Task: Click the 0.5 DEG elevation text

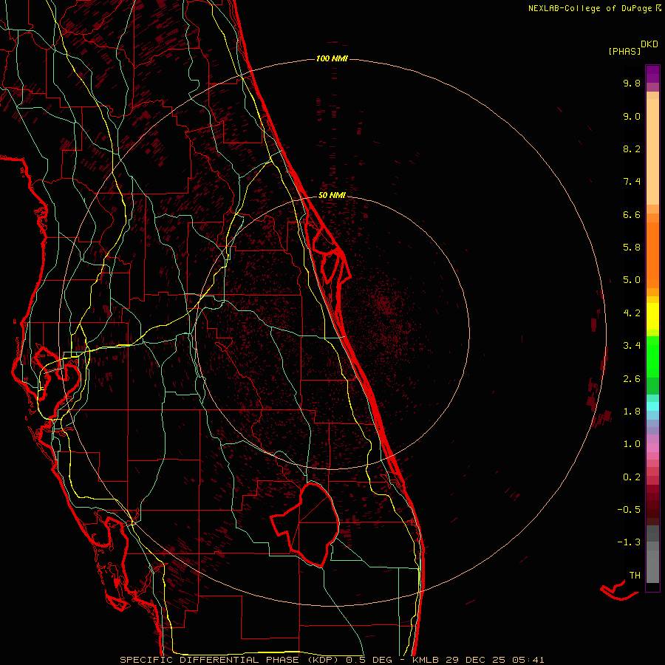Action: click(x=370, y=660)
